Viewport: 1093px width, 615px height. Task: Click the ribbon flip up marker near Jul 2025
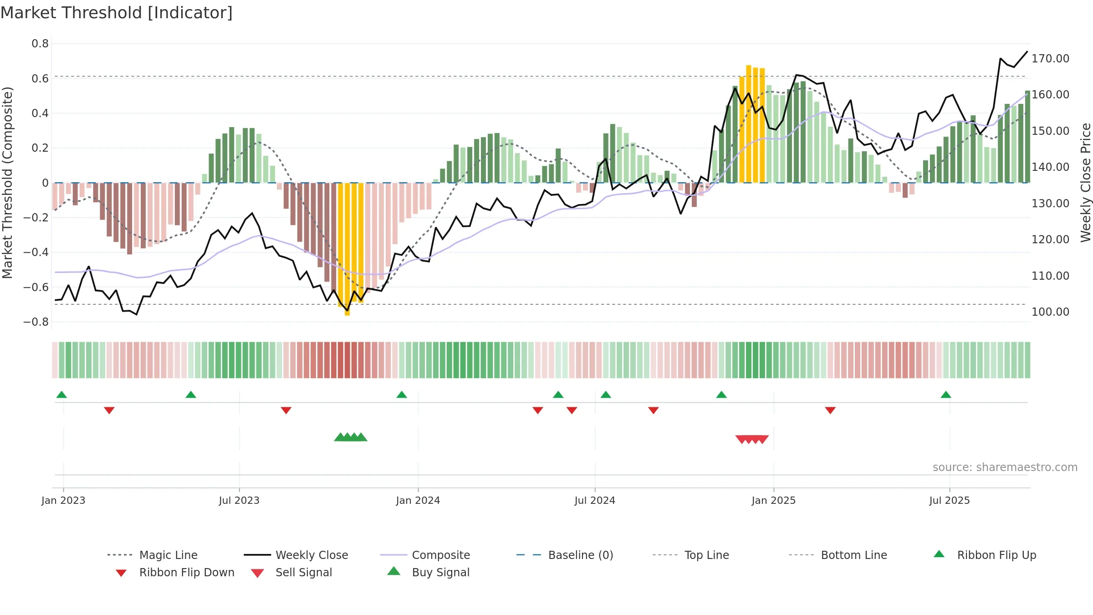946,395
